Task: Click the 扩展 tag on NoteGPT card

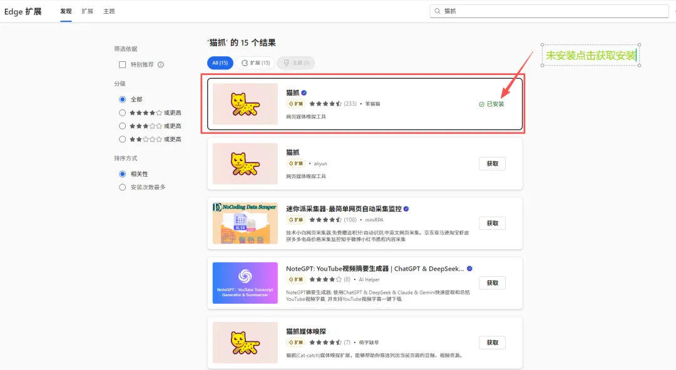Action: tap(295, 279)
